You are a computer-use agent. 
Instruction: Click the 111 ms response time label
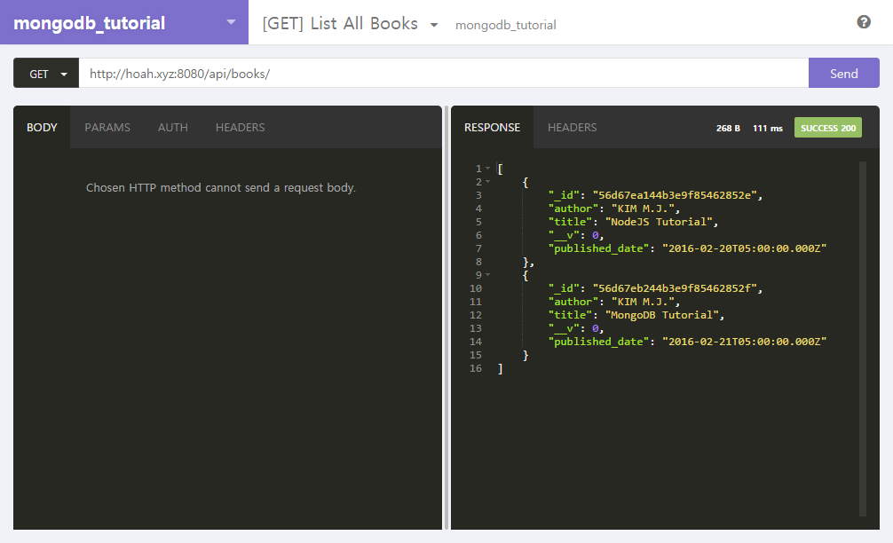768,128
